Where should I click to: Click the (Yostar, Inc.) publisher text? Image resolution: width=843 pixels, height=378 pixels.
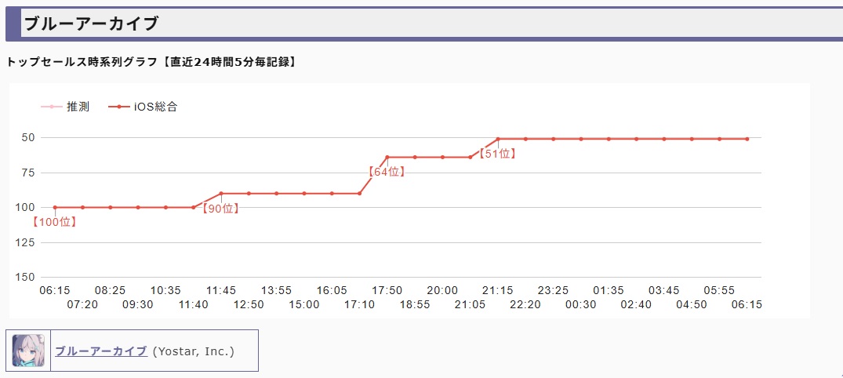(x=194, y=351)
